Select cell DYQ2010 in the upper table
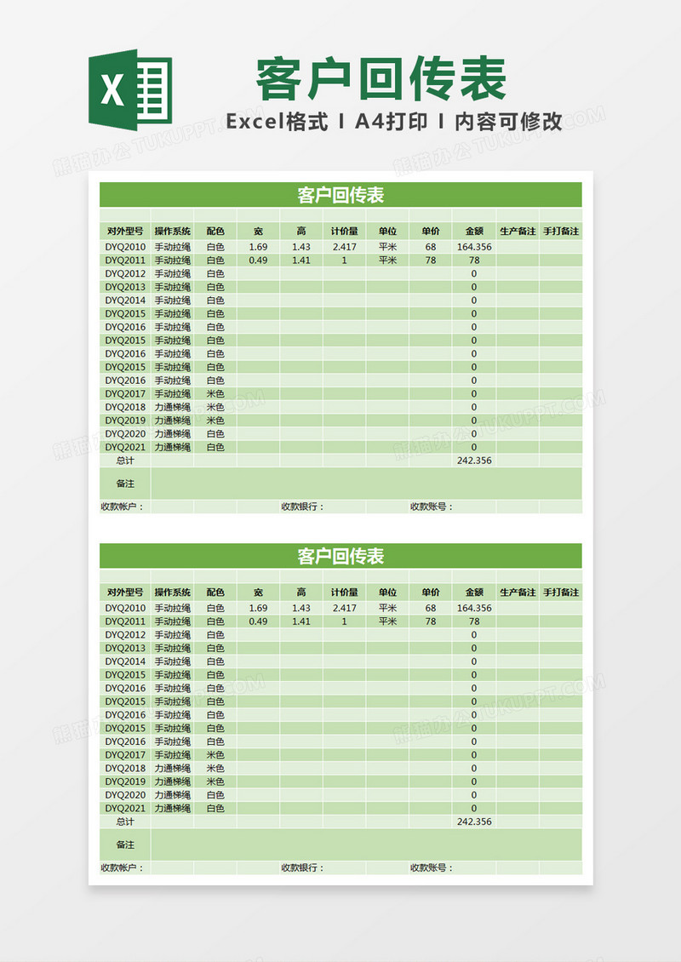Viewport: 681px width, 962px height. (125, 247)
